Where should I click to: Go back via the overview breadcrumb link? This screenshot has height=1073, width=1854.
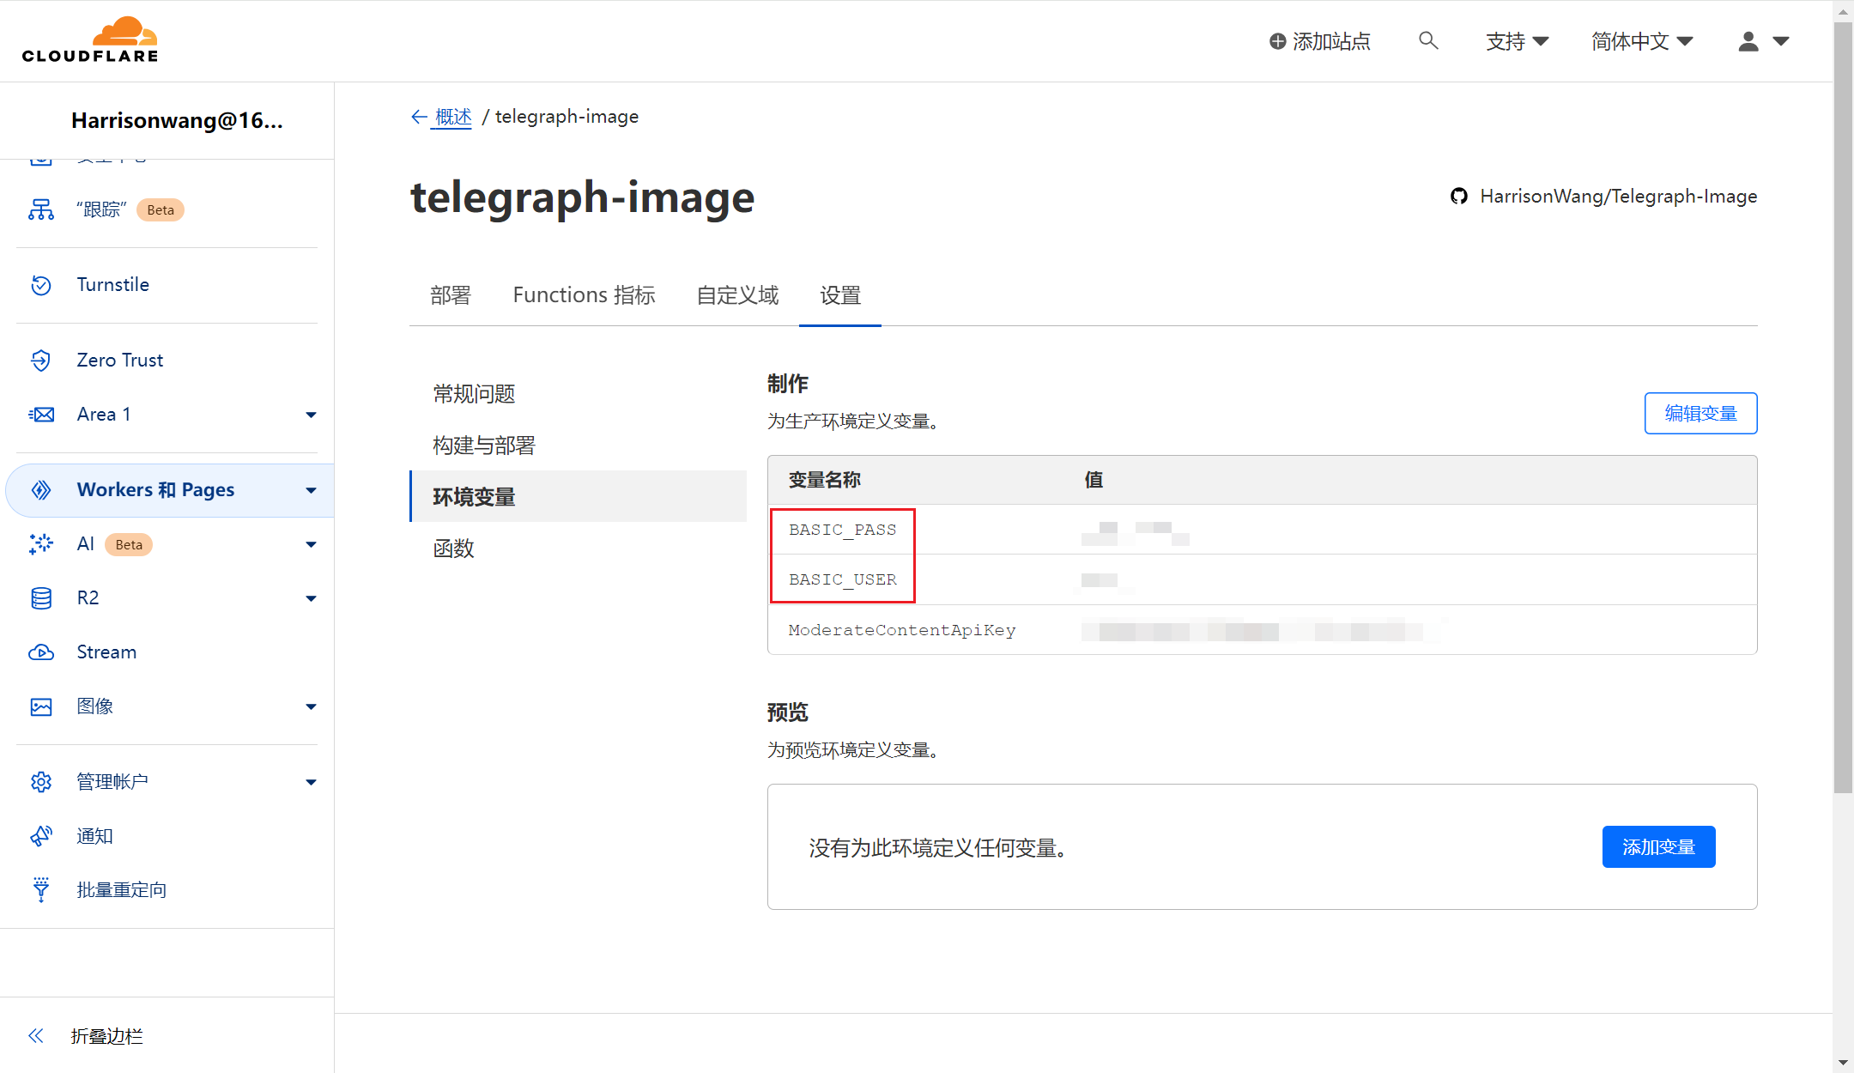coord(452,117)
